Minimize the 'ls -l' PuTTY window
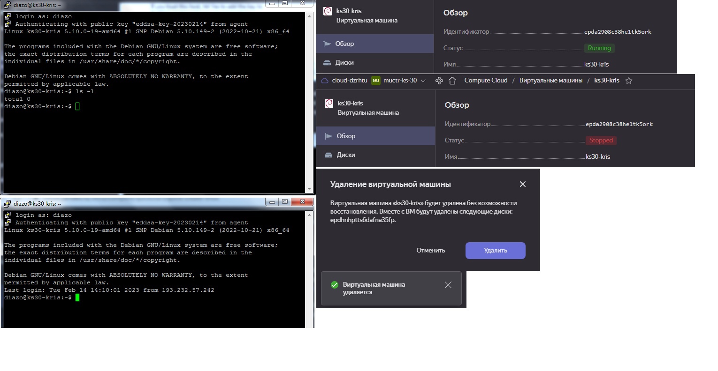This screenshot has height=371, width=718. pos(272,3)
